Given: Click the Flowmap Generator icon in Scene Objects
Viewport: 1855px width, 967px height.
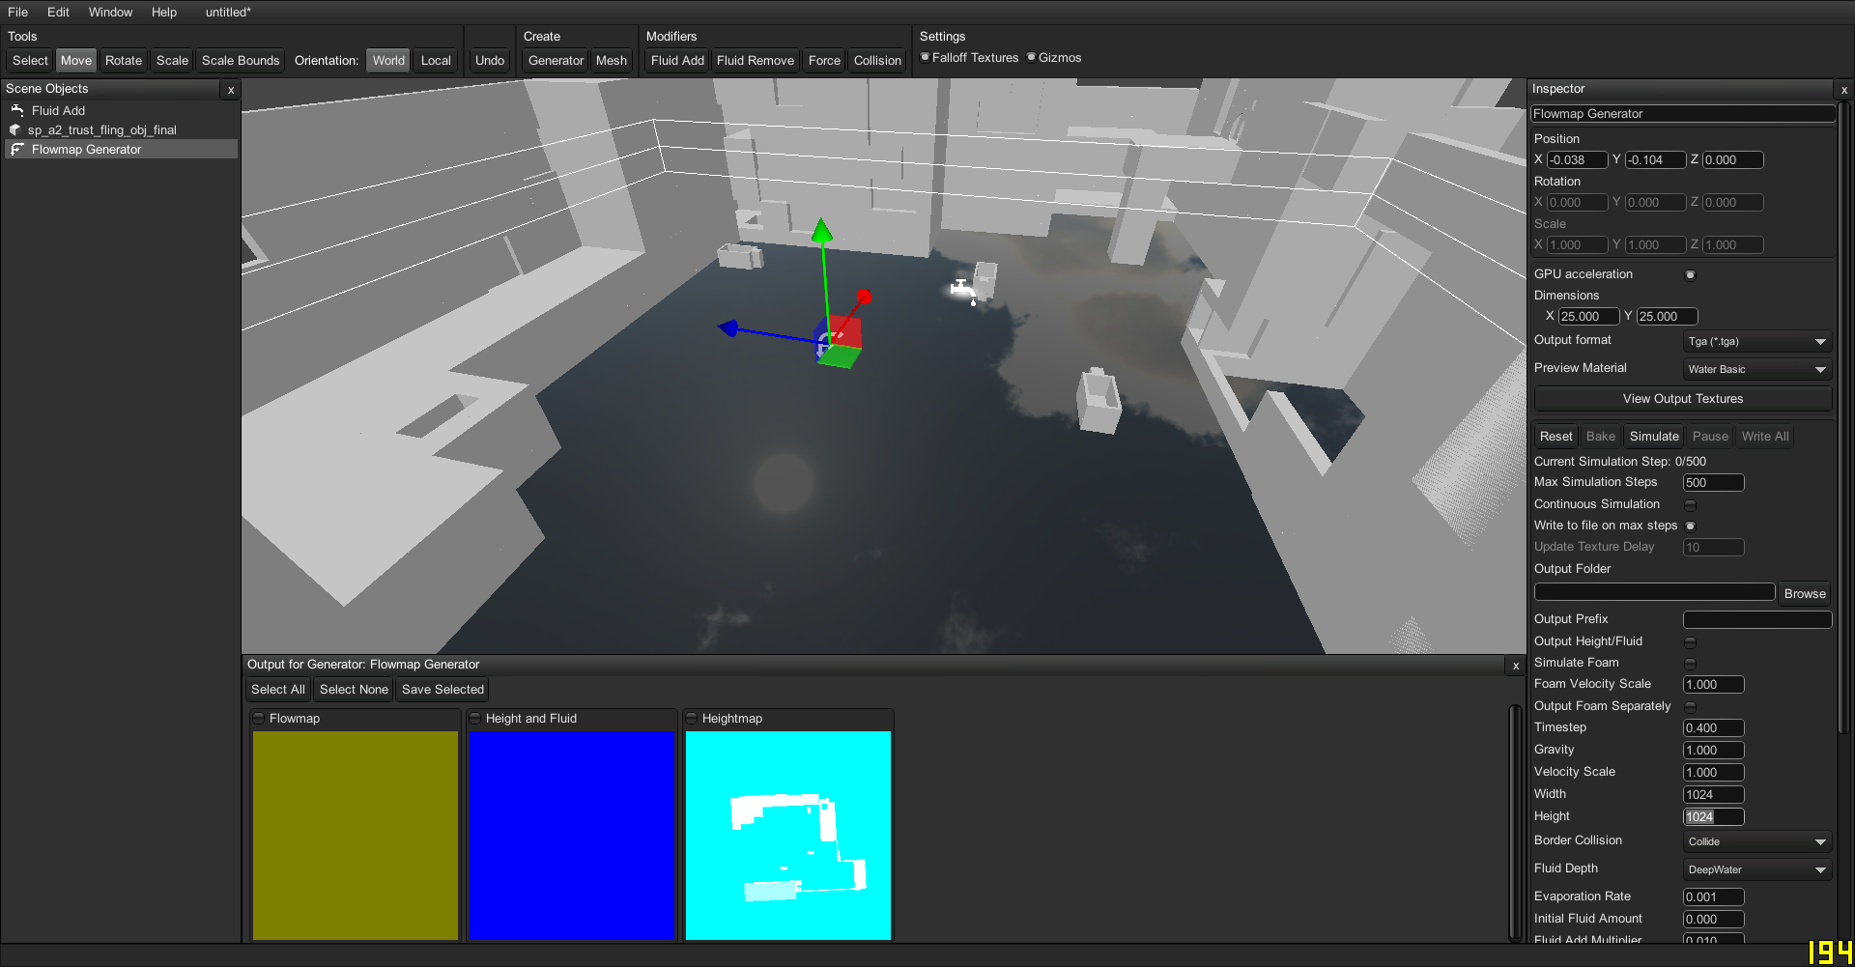Looking at the screenshot, I should (17, 150).
